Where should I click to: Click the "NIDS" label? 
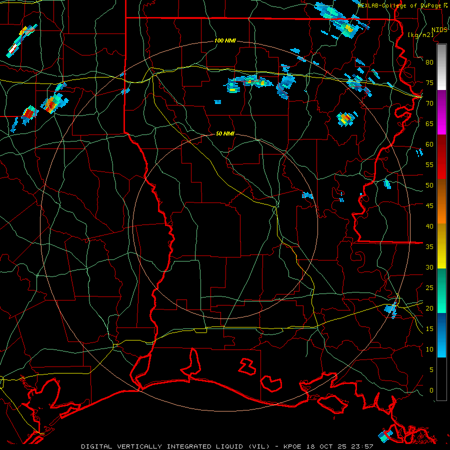[x=439, y=30]
